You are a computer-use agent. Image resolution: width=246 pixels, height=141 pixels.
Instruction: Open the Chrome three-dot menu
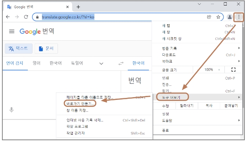pos(239,17)
